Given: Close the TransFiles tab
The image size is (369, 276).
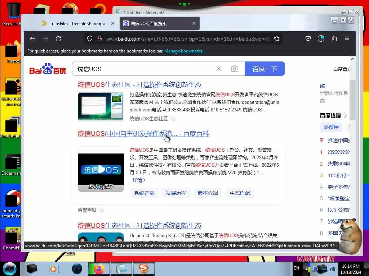Looking at the screenshot, I should tap(113, 23).
